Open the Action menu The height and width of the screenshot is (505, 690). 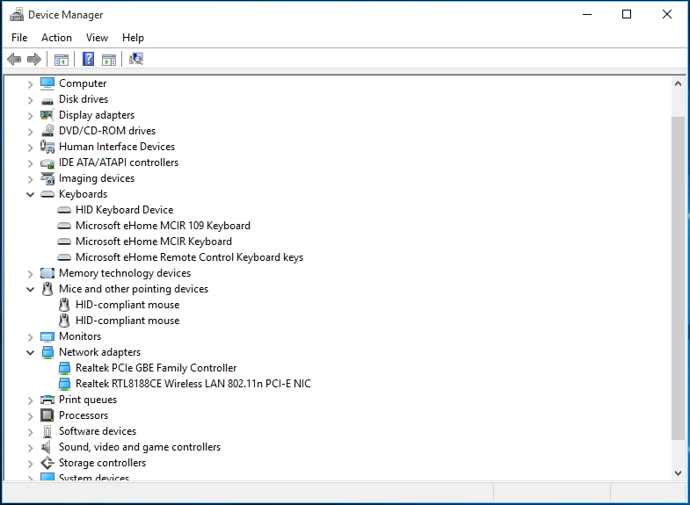(x=56, y=38)
